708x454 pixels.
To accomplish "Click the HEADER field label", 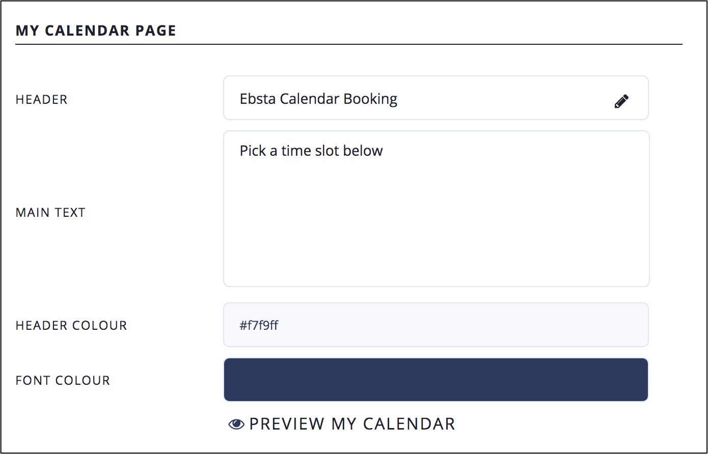I will tap(41, 99).
